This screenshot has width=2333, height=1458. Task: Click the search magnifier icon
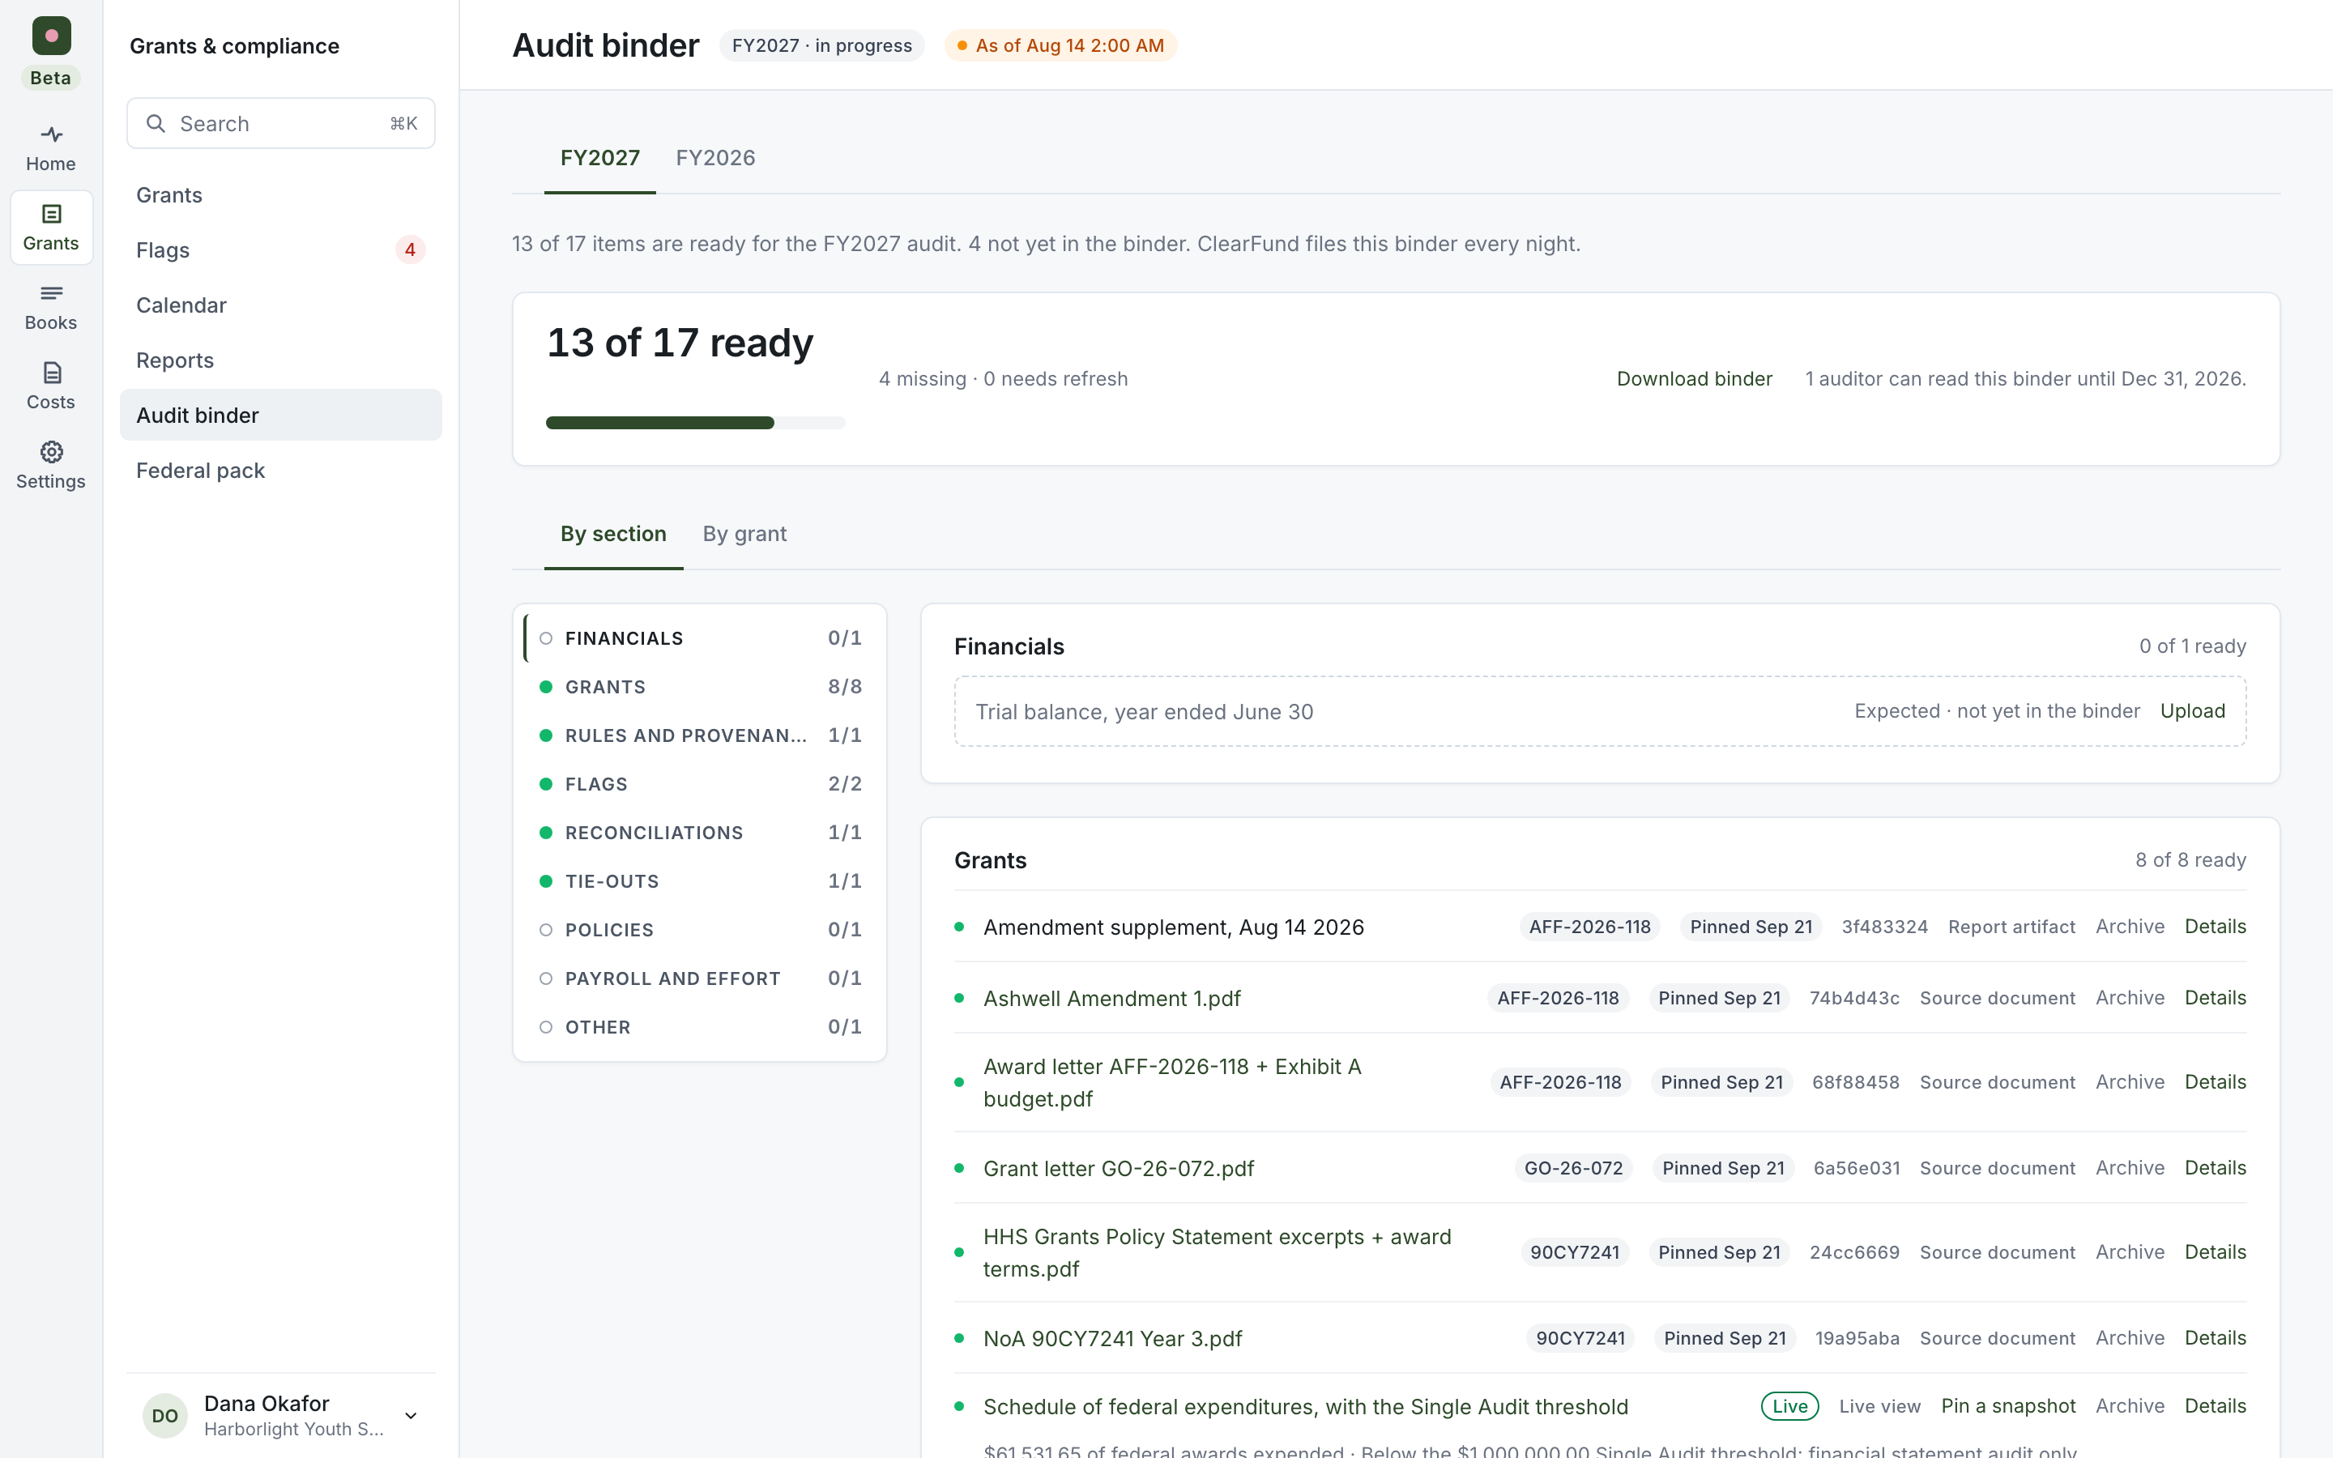pyautogui.click(x=156, y=123)
